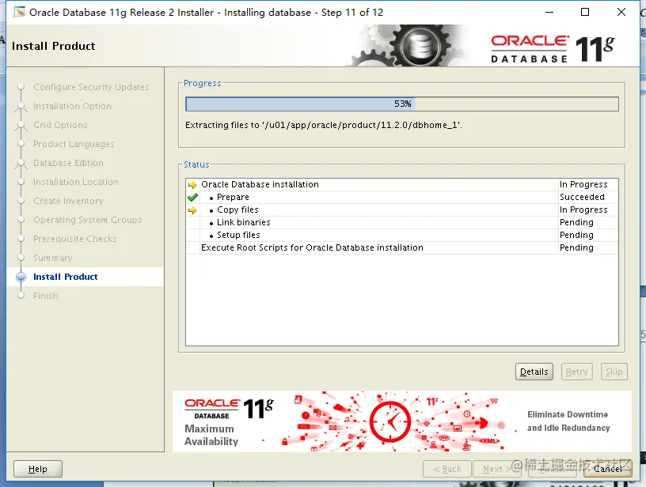Click the red clock graphic in banner
646x487 pixels.
[x=389, y=422]
